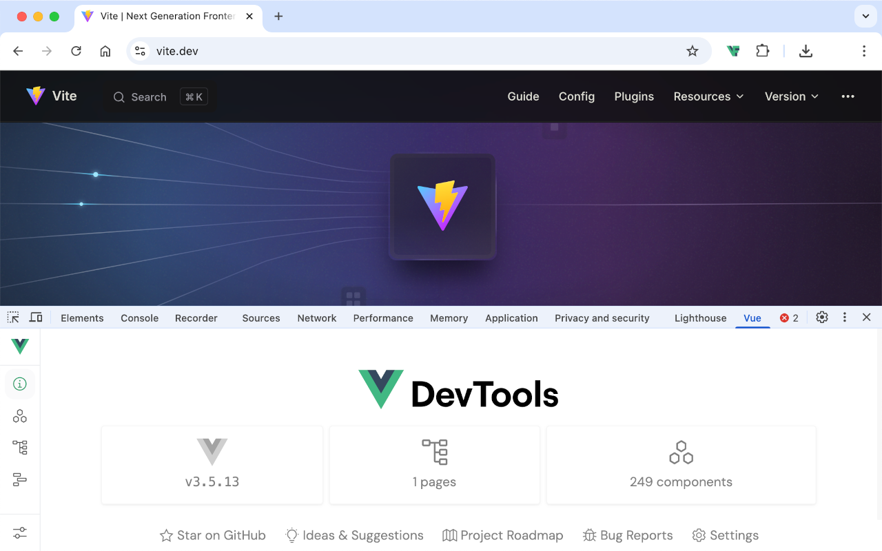Open the Chrome tab search dropdown
Image resolution: width=882 pixels, height=551 pixels.
(x=865, y=17)
